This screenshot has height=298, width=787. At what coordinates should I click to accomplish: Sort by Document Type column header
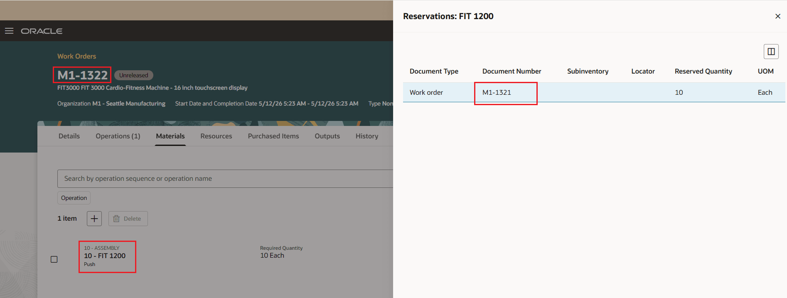(x=434, y=71)
